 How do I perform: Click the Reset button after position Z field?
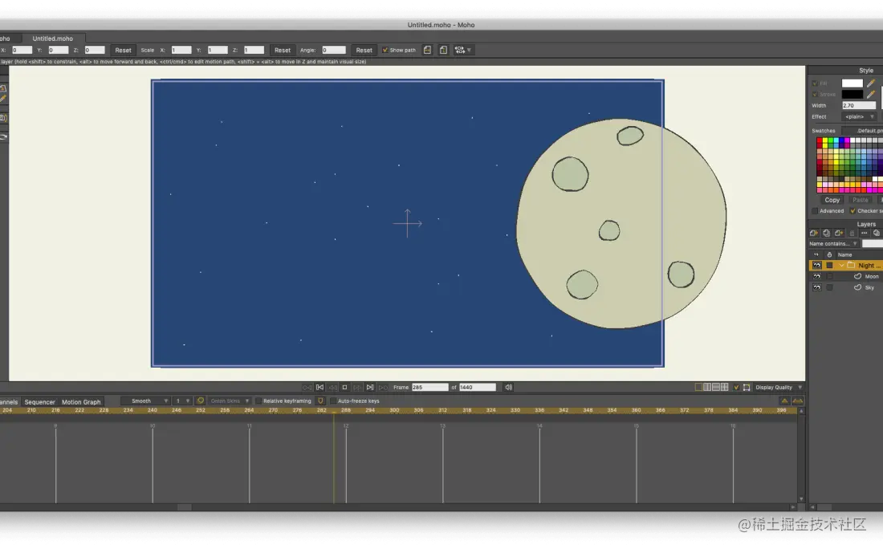click(123, 50)
